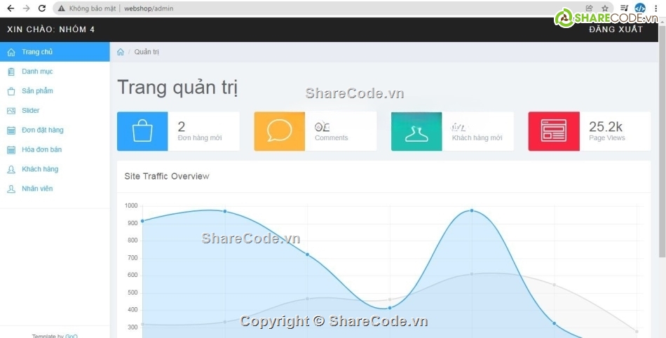Click the Đơn hàng mới label
666x338 pixels.
[200, 137]
